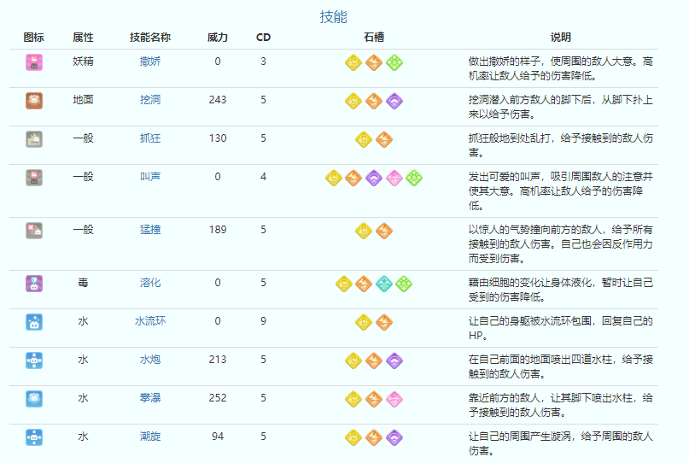Click the green stone in 撒娇 row
689x463 pixels.
tap(394, 62)
